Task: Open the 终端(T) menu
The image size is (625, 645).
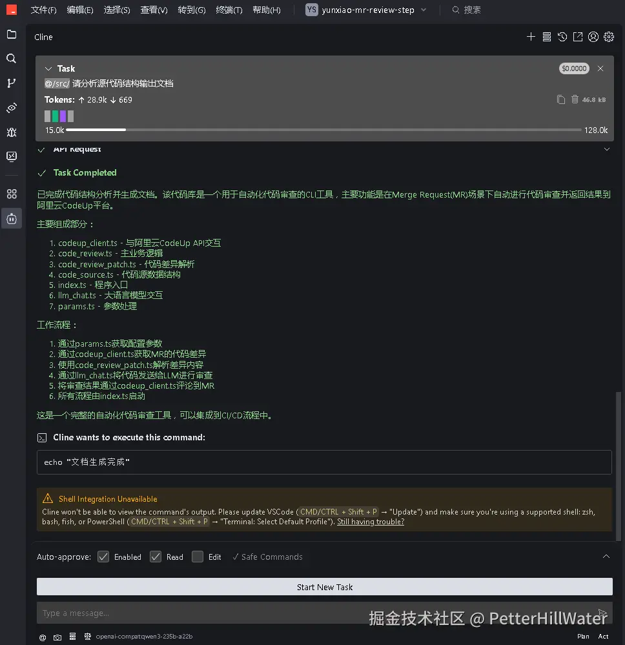Action: (x=229, y=10)
